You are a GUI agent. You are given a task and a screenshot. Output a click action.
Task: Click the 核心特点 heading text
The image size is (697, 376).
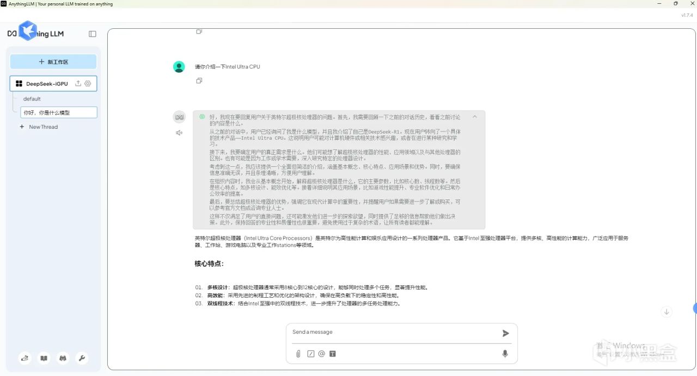(x=209, y=264)
